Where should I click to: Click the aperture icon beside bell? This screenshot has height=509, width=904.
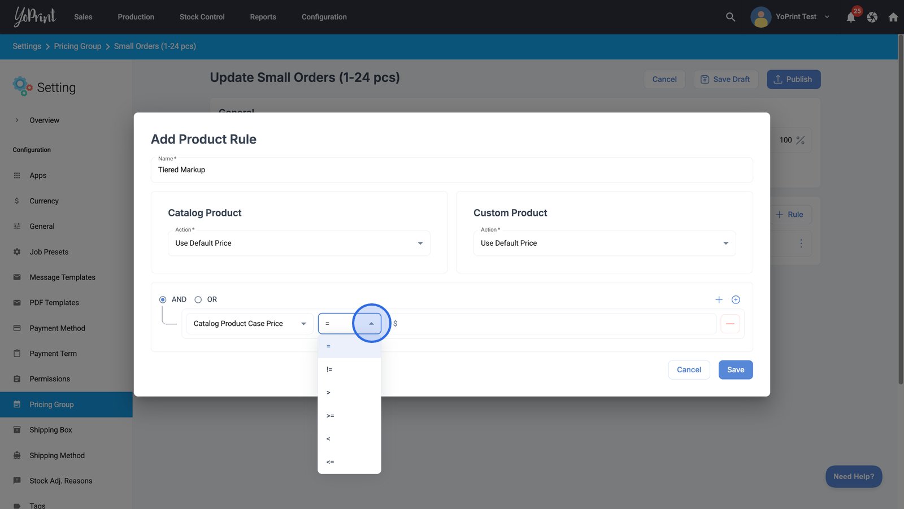[x=872, y=18]
